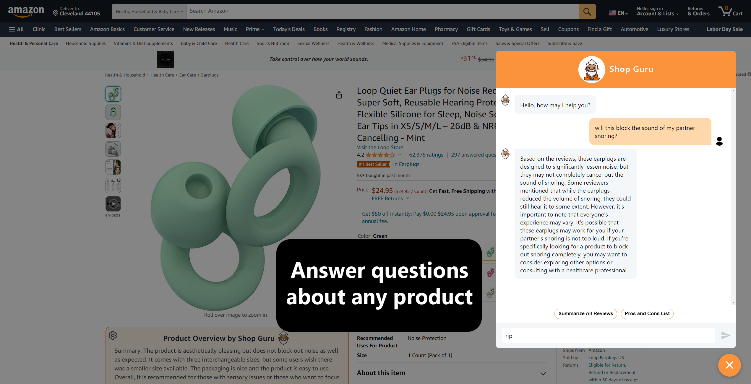751x384 pixels.
Task: Click Summarize All Reviews button
Action: pos(585,313)
